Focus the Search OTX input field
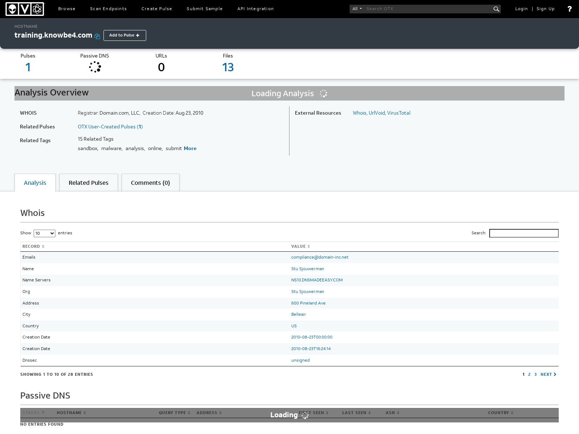This screenshot has height=434, width=579. (x=428, y=9)
